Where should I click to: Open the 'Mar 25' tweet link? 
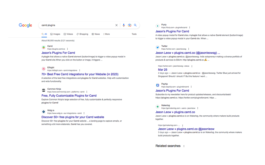[163, 70]
